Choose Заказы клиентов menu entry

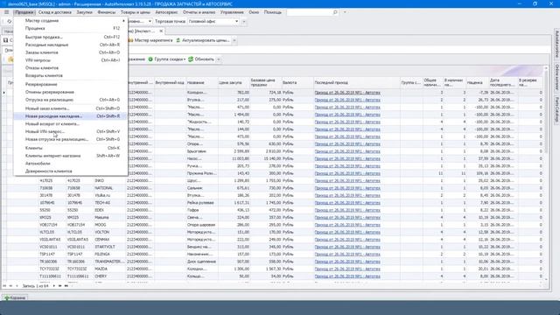coord(71,52)
